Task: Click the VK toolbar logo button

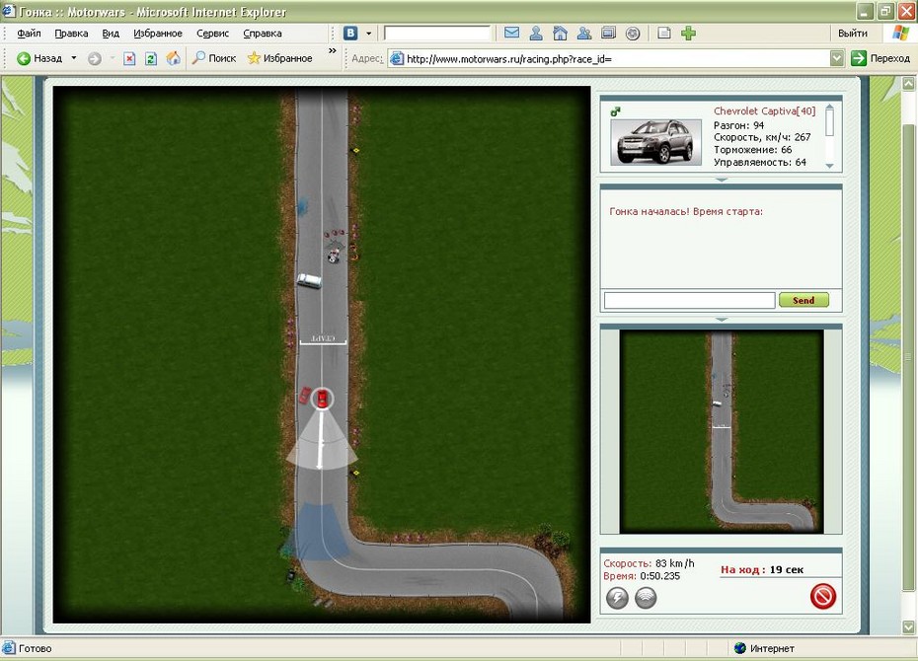Action: point(350,34)
